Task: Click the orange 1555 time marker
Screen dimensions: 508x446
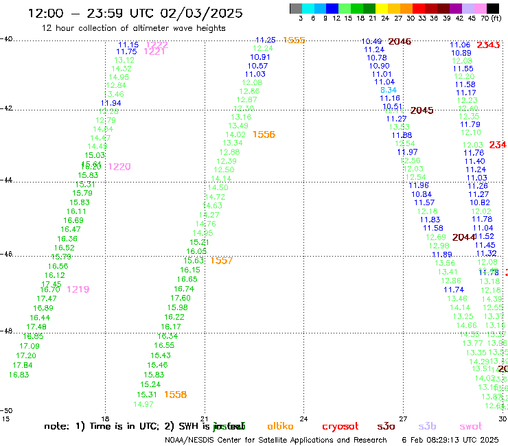Action: [x=294, y=40]
